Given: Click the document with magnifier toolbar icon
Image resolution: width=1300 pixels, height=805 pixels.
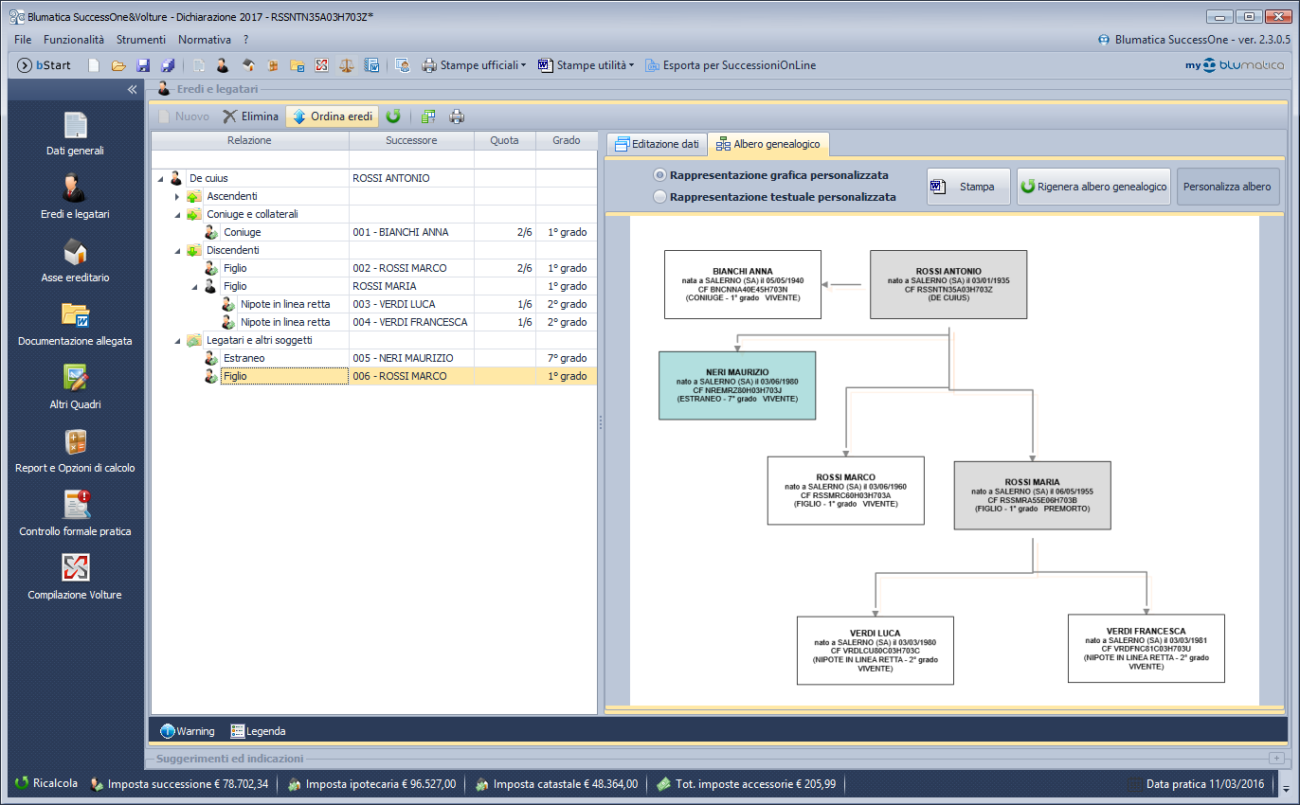Looking at the screenshot, I should [402, 65].
